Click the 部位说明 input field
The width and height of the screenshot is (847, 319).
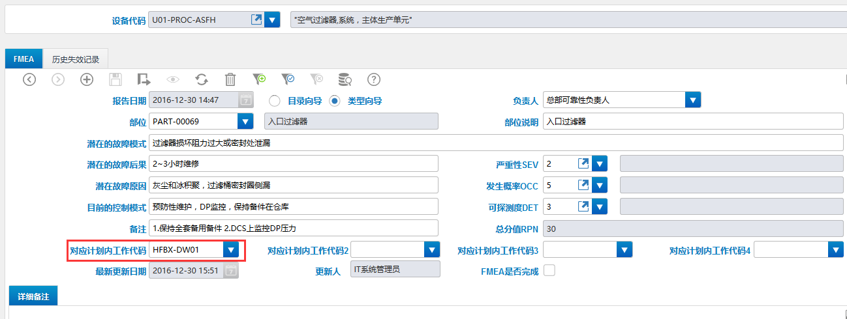click(694, 122)
